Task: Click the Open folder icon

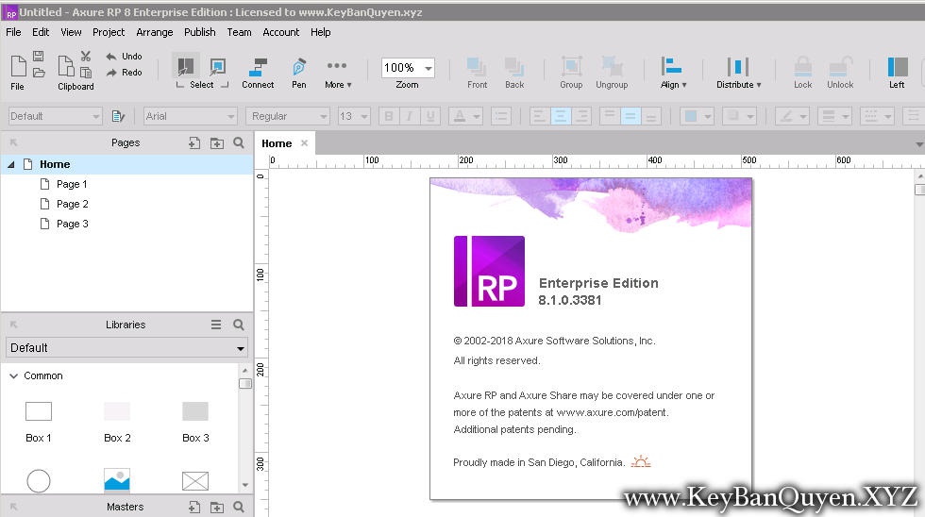Action: point(39,73)
